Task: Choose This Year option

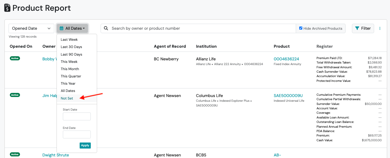Action: pyautogui.click(x=68, y=83)
